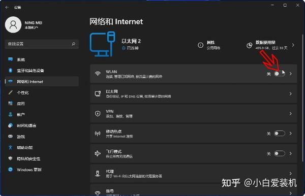This screenshot has height=196, width=305.
Task: Expand the mobile hotspot chevron
Action: [x=291, y=134]
